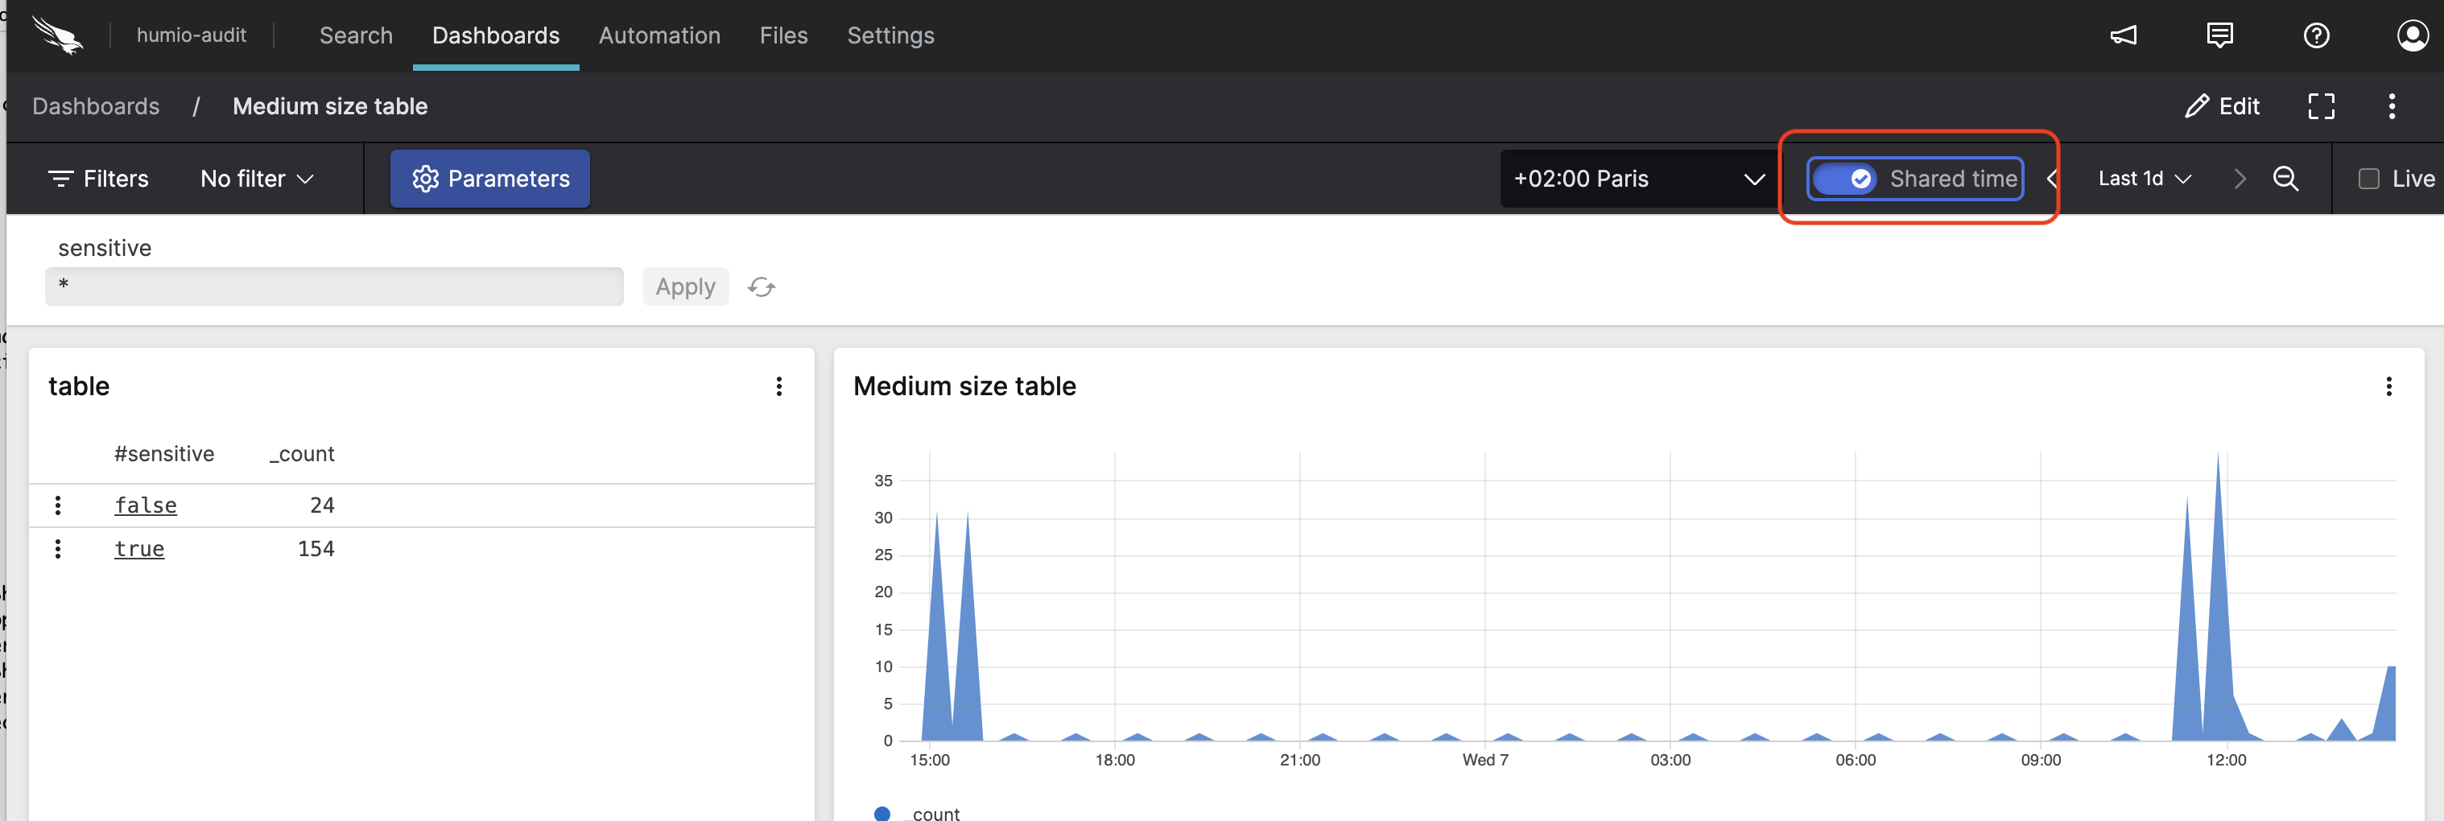
Task: Open the user account profile icon
Action: 2412,36
